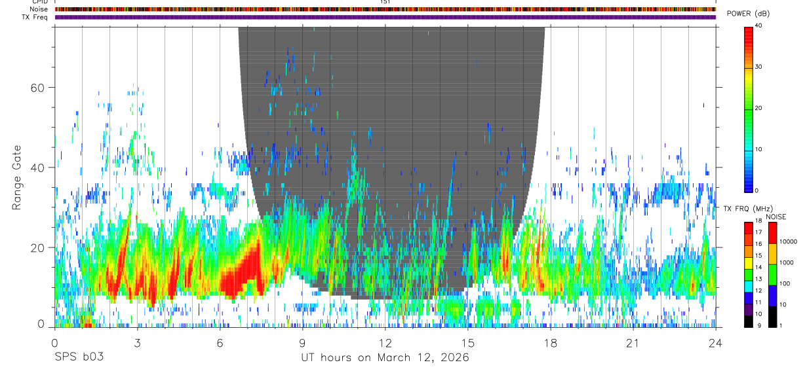Click NOISE legend value '100'
805x371 pixels.
tap(785, 283)
